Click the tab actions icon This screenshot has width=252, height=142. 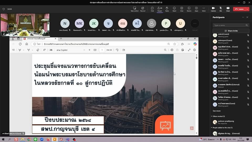[18, 39]
